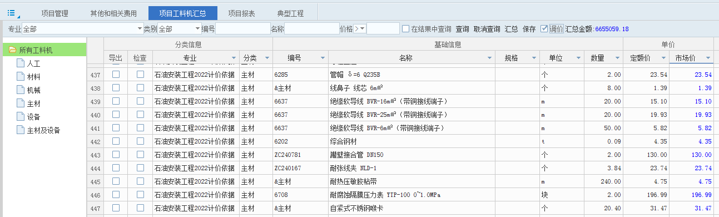Screen dimensions: 719x217
Task: Toggle the 调价 checkbox
Action: (x=544, y=28)
